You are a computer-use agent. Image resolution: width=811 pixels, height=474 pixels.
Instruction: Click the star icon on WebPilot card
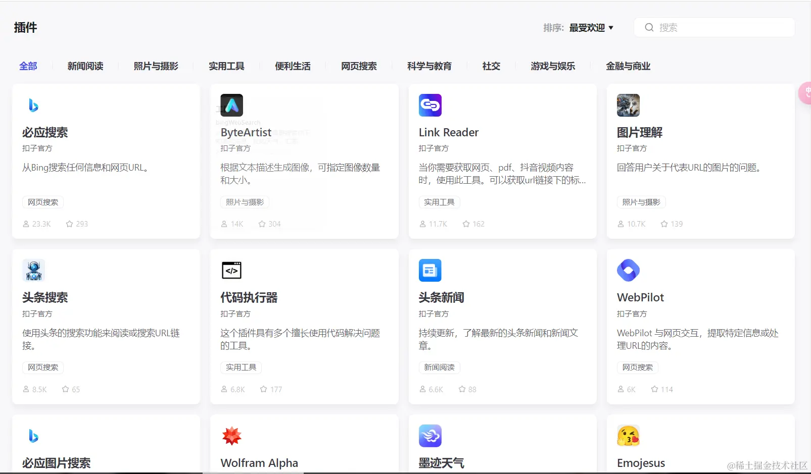pos(654,389)
